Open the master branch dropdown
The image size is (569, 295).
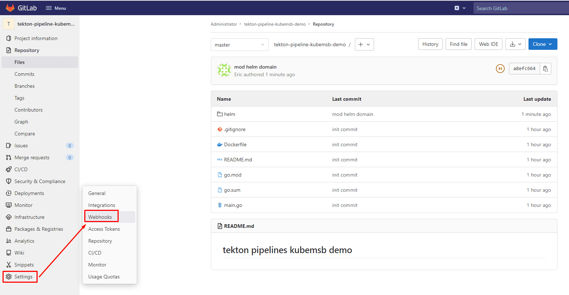tap(240, 45)
